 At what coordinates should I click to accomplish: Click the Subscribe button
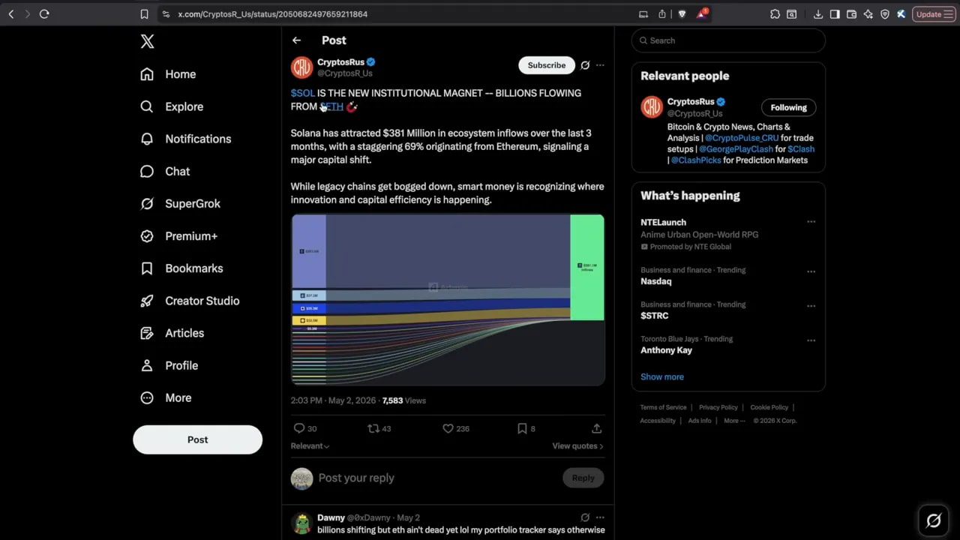[x=547, y=65]
